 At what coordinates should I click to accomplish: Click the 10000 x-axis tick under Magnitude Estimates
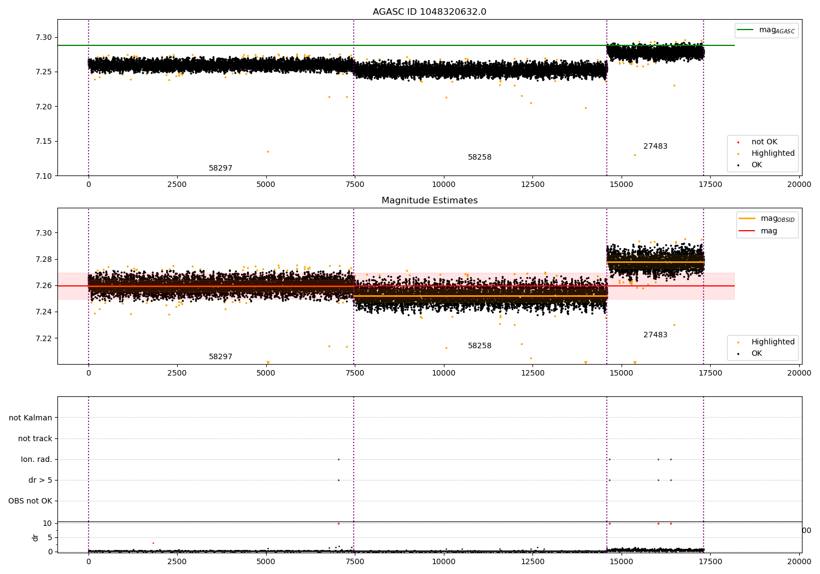tap(444, 373)
